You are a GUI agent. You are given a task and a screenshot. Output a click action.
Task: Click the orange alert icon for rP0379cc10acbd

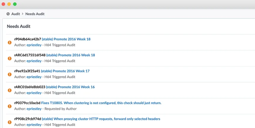[x=10, y=106]
